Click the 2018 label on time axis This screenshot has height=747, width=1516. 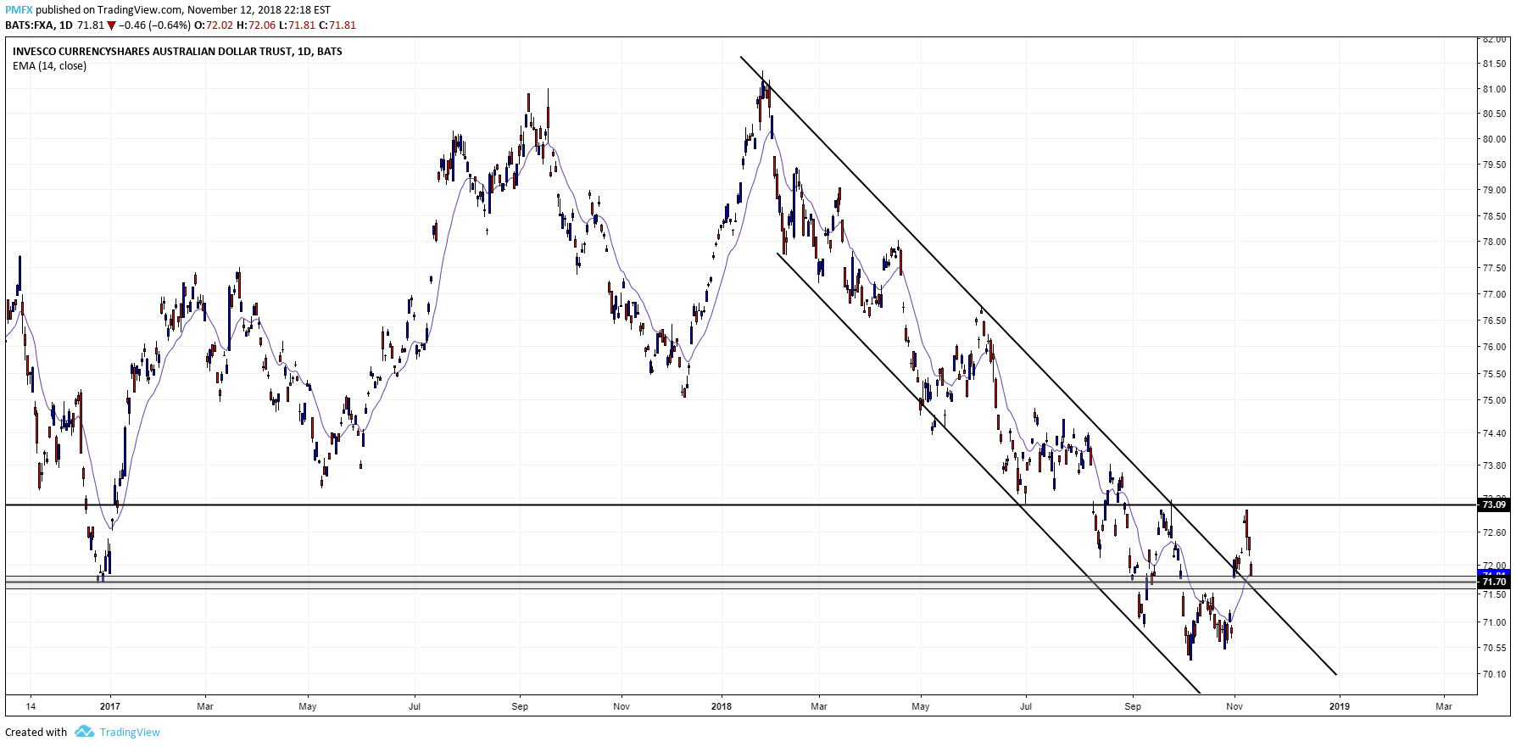[722, 706]
